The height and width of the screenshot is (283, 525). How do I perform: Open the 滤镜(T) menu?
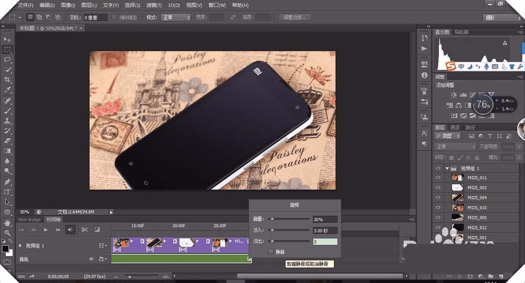pyautogui.click(x=154, y=5)
